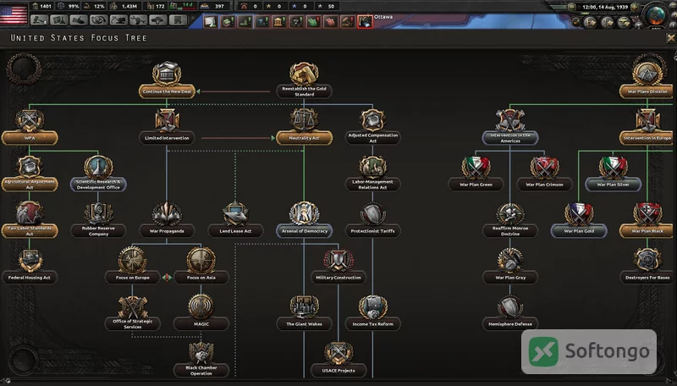Click the red-bordered alert icon beside Ottawa
Viewport: 677px width, 386px height.
coord(365,21)
